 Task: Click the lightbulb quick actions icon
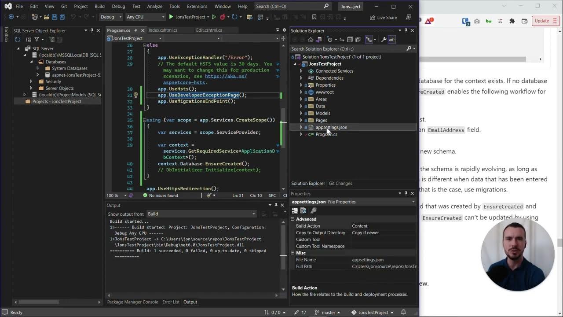(135, 95)
